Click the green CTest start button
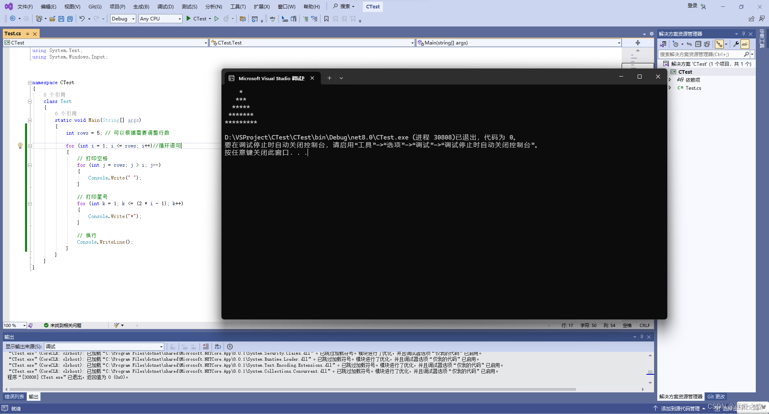This screenshot has width=769, height=414. click(x=196, y=19)
